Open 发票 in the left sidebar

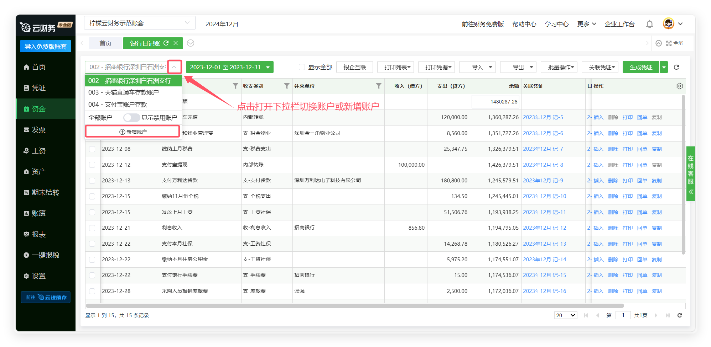38,130
